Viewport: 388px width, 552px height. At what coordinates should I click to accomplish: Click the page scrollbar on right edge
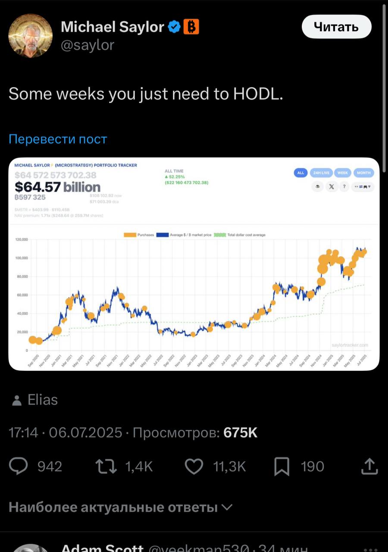point(384,82)
